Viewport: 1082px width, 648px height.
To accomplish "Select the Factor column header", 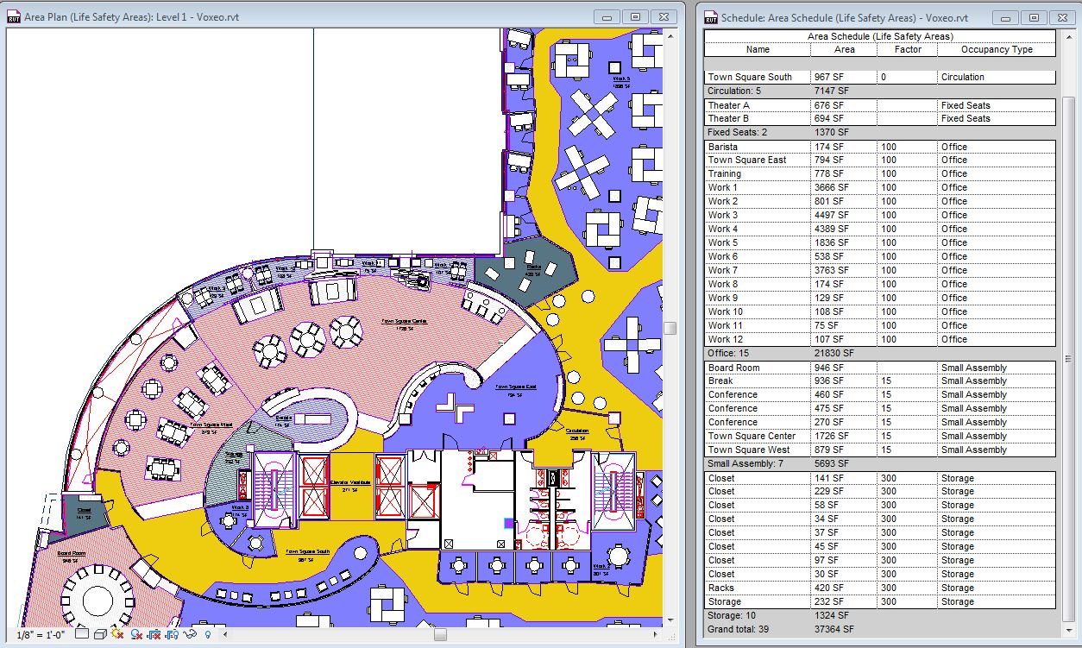I will [x=908, y=49].
